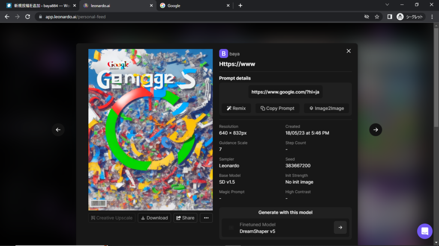Go to the next image with right arrow
This screenshot has height=246, width=439.
pyautogui.click(x=376, y=130)
